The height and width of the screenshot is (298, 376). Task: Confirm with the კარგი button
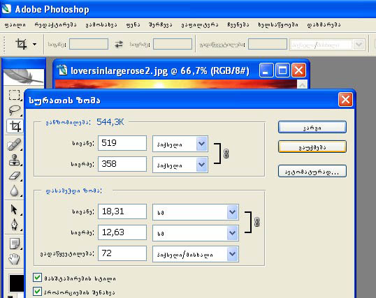312,127
